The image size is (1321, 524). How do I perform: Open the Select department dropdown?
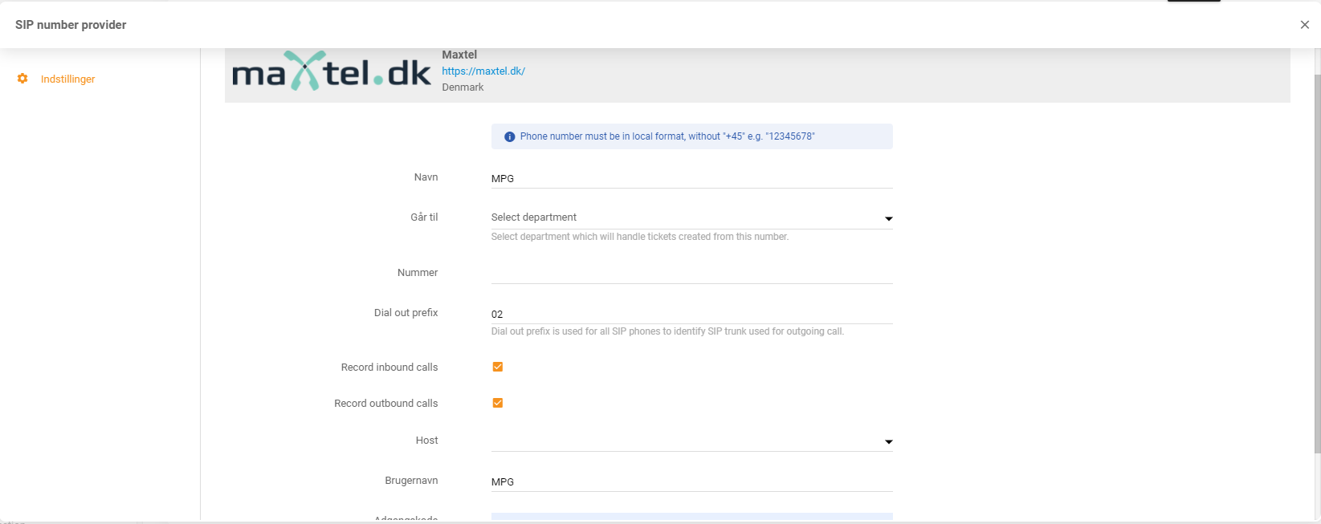[x=683, y=217]
